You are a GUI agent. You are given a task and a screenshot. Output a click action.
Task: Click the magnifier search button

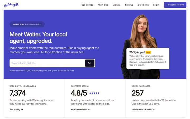(x=90, y=63)
